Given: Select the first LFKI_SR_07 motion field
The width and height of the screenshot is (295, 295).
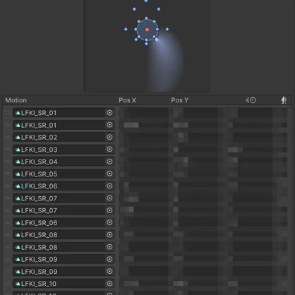Looking at the screenshot, I should pos(64,198).
